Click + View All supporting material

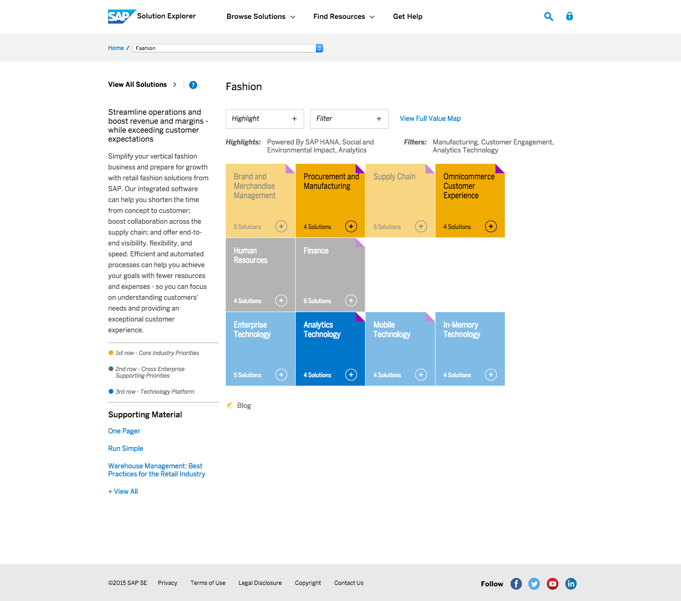pos(123,491)
